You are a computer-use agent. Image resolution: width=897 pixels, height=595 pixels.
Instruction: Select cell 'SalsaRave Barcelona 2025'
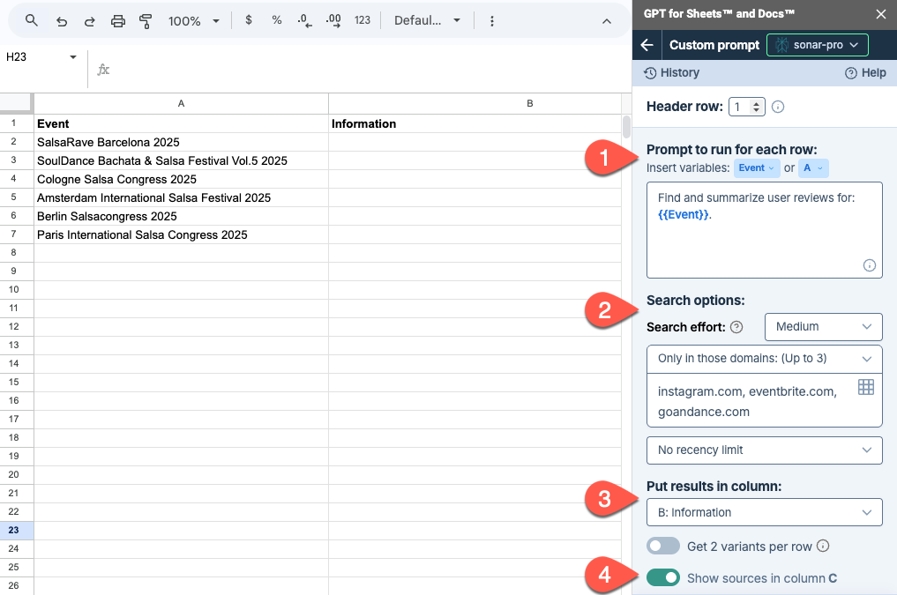point(181,142)
